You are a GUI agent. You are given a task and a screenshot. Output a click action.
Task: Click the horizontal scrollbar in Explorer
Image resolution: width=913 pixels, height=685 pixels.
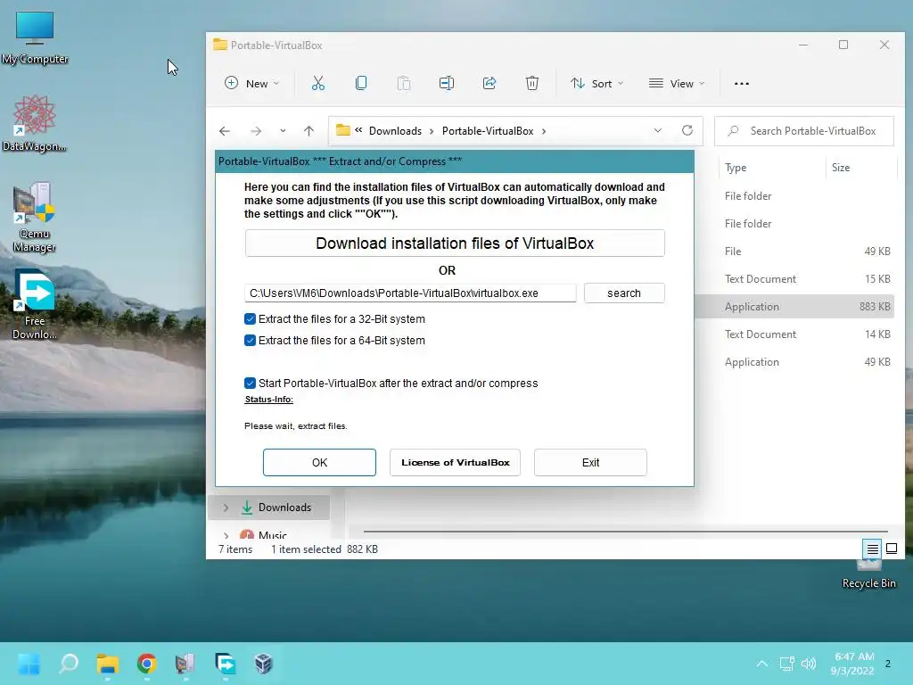pyautogui.click(x=625, y=532)
